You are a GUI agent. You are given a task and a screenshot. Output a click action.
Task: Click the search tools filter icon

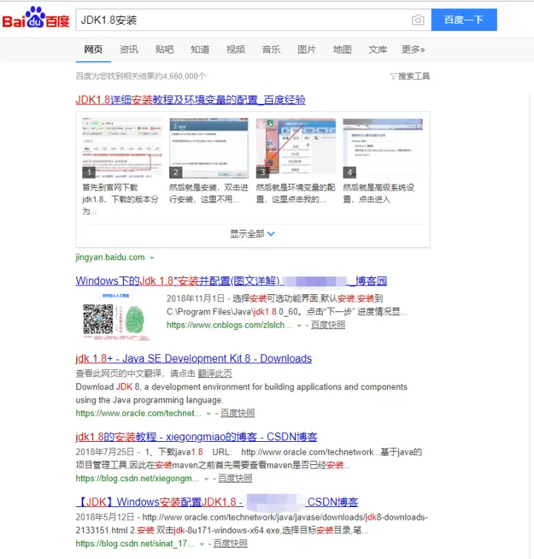click(x=393, y=76)
